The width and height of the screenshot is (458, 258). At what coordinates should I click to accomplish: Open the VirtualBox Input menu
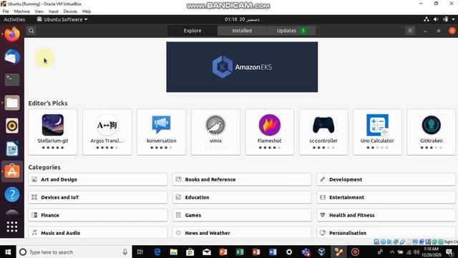[54, 11]
